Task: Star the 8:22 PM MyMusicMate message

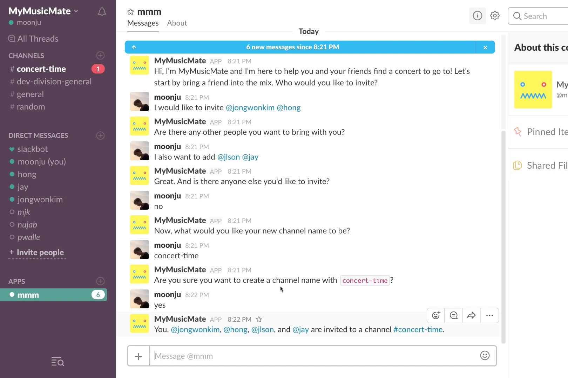Action: click(x=259, y=319)
